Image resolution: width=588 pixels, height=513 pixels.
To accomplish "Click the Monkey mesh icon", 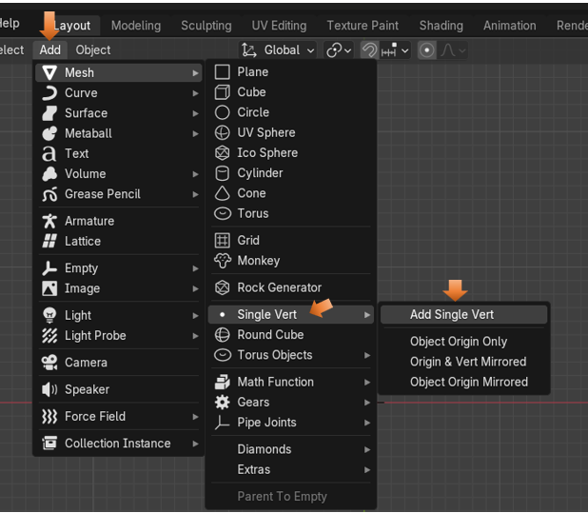I will click(223, 261).
